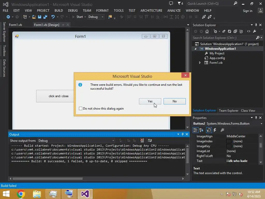Click the Refresh icon in Solution Explorer
Screen dimensions: 265x199
[x=230, y=31]
